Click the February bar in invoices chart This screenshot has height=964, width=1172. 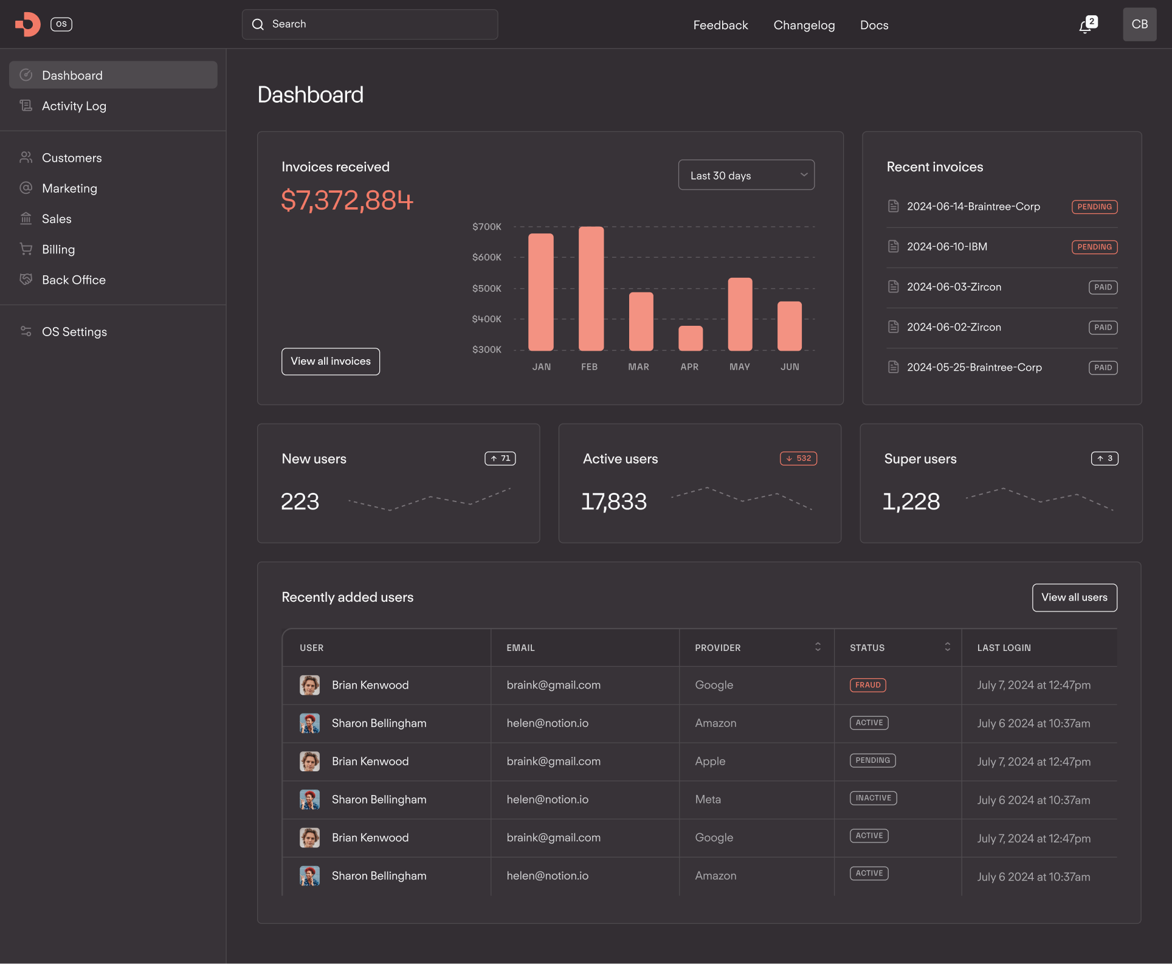[591, 289]
